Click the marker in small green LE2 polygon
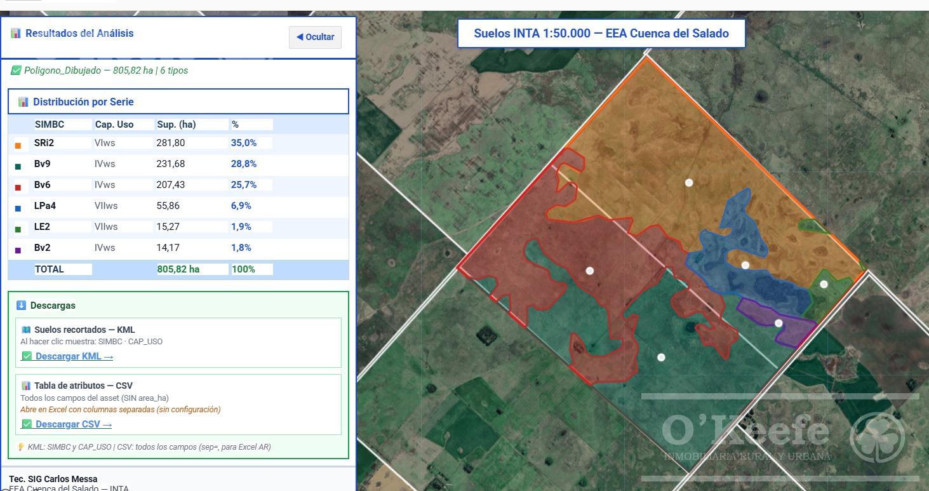Image resolution: width=929 pixels, height=491 pixels. pos(824,284)
